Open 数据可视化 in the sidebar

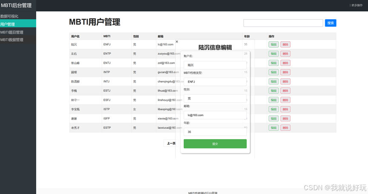click(18, 16)
